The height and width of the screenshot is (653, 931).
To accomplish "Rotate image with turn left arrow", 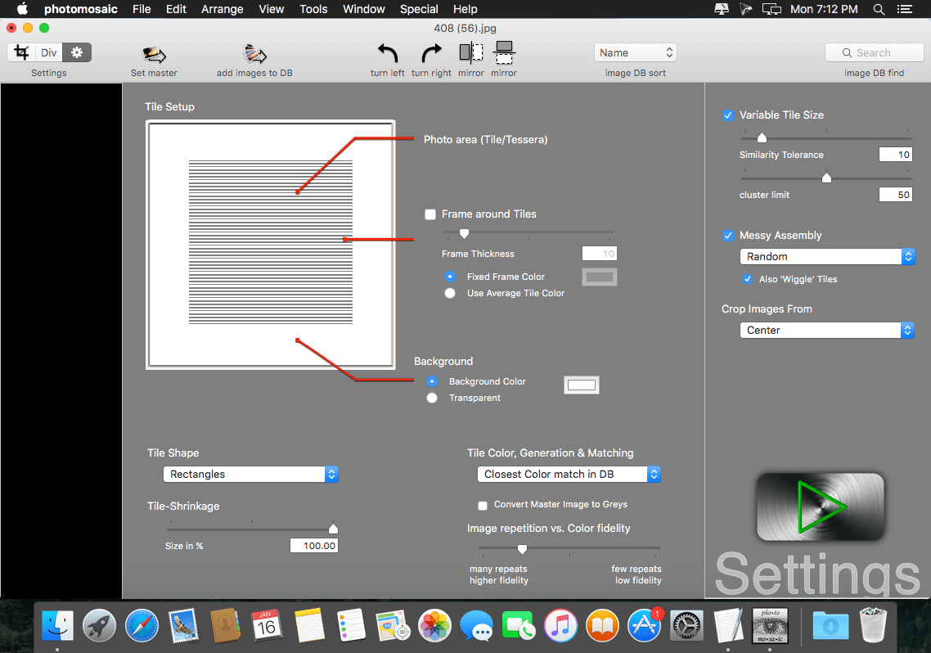I will 388,53.
